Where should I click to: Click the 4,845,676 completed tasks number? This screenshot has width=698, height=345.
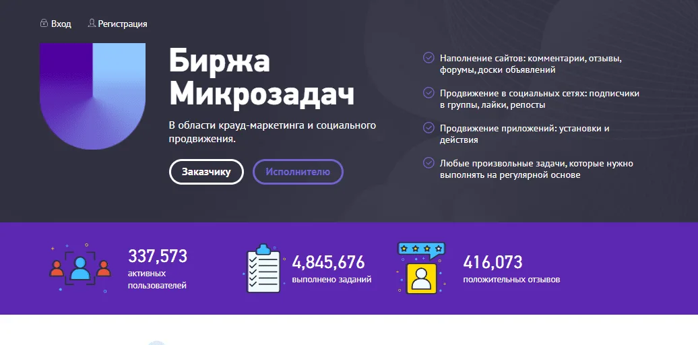pyautogui.click(x=328, y=262)
